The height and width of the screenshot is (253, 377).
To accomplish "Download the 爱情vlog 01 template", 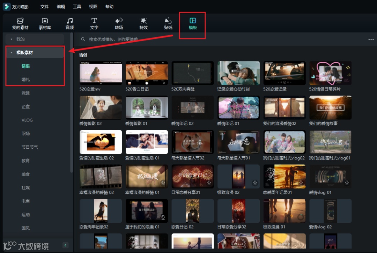I will [x=347, y=183].
